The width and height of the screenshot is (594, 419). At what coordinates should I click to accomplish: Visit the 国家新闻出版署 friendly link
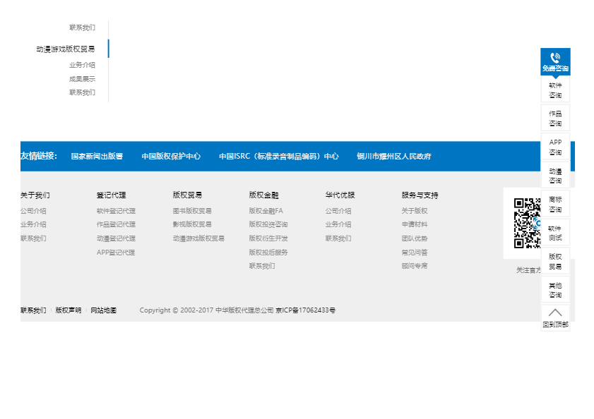tap(97, 157)
